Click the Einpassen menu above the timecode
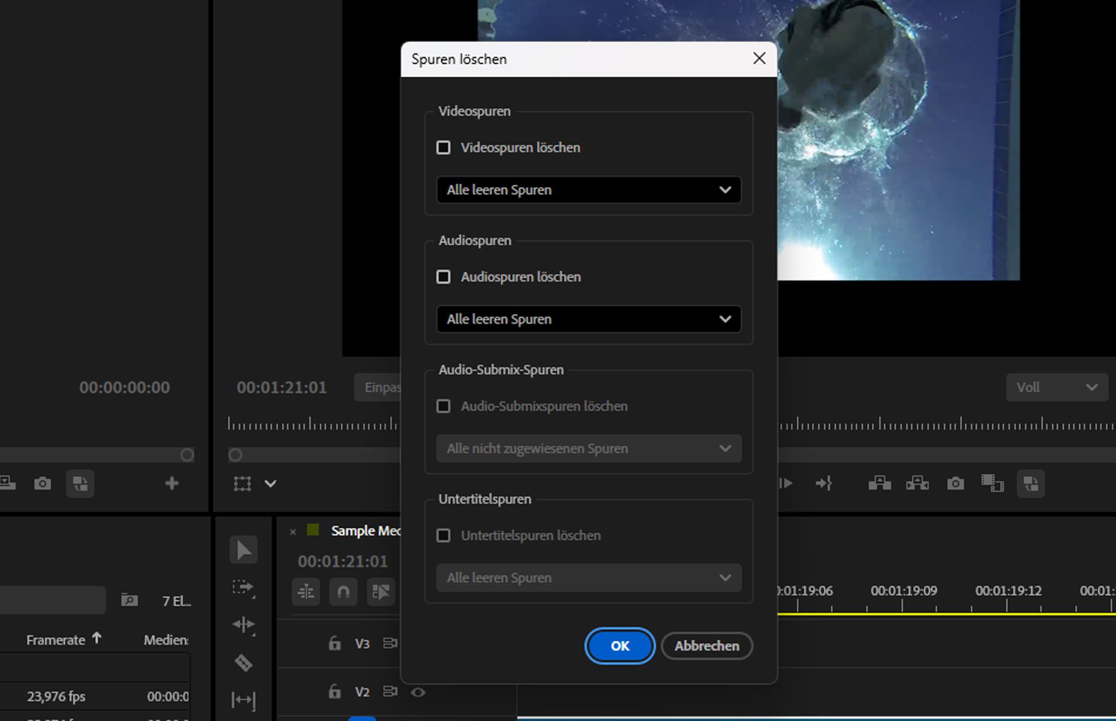 (x=382, y=387)
